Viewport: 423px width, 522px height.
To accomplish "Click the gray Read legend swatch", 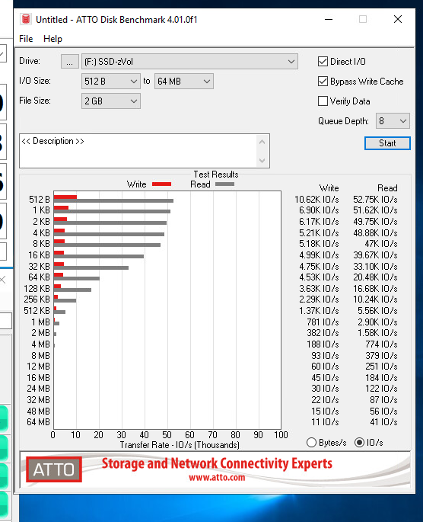I will 224,184.
